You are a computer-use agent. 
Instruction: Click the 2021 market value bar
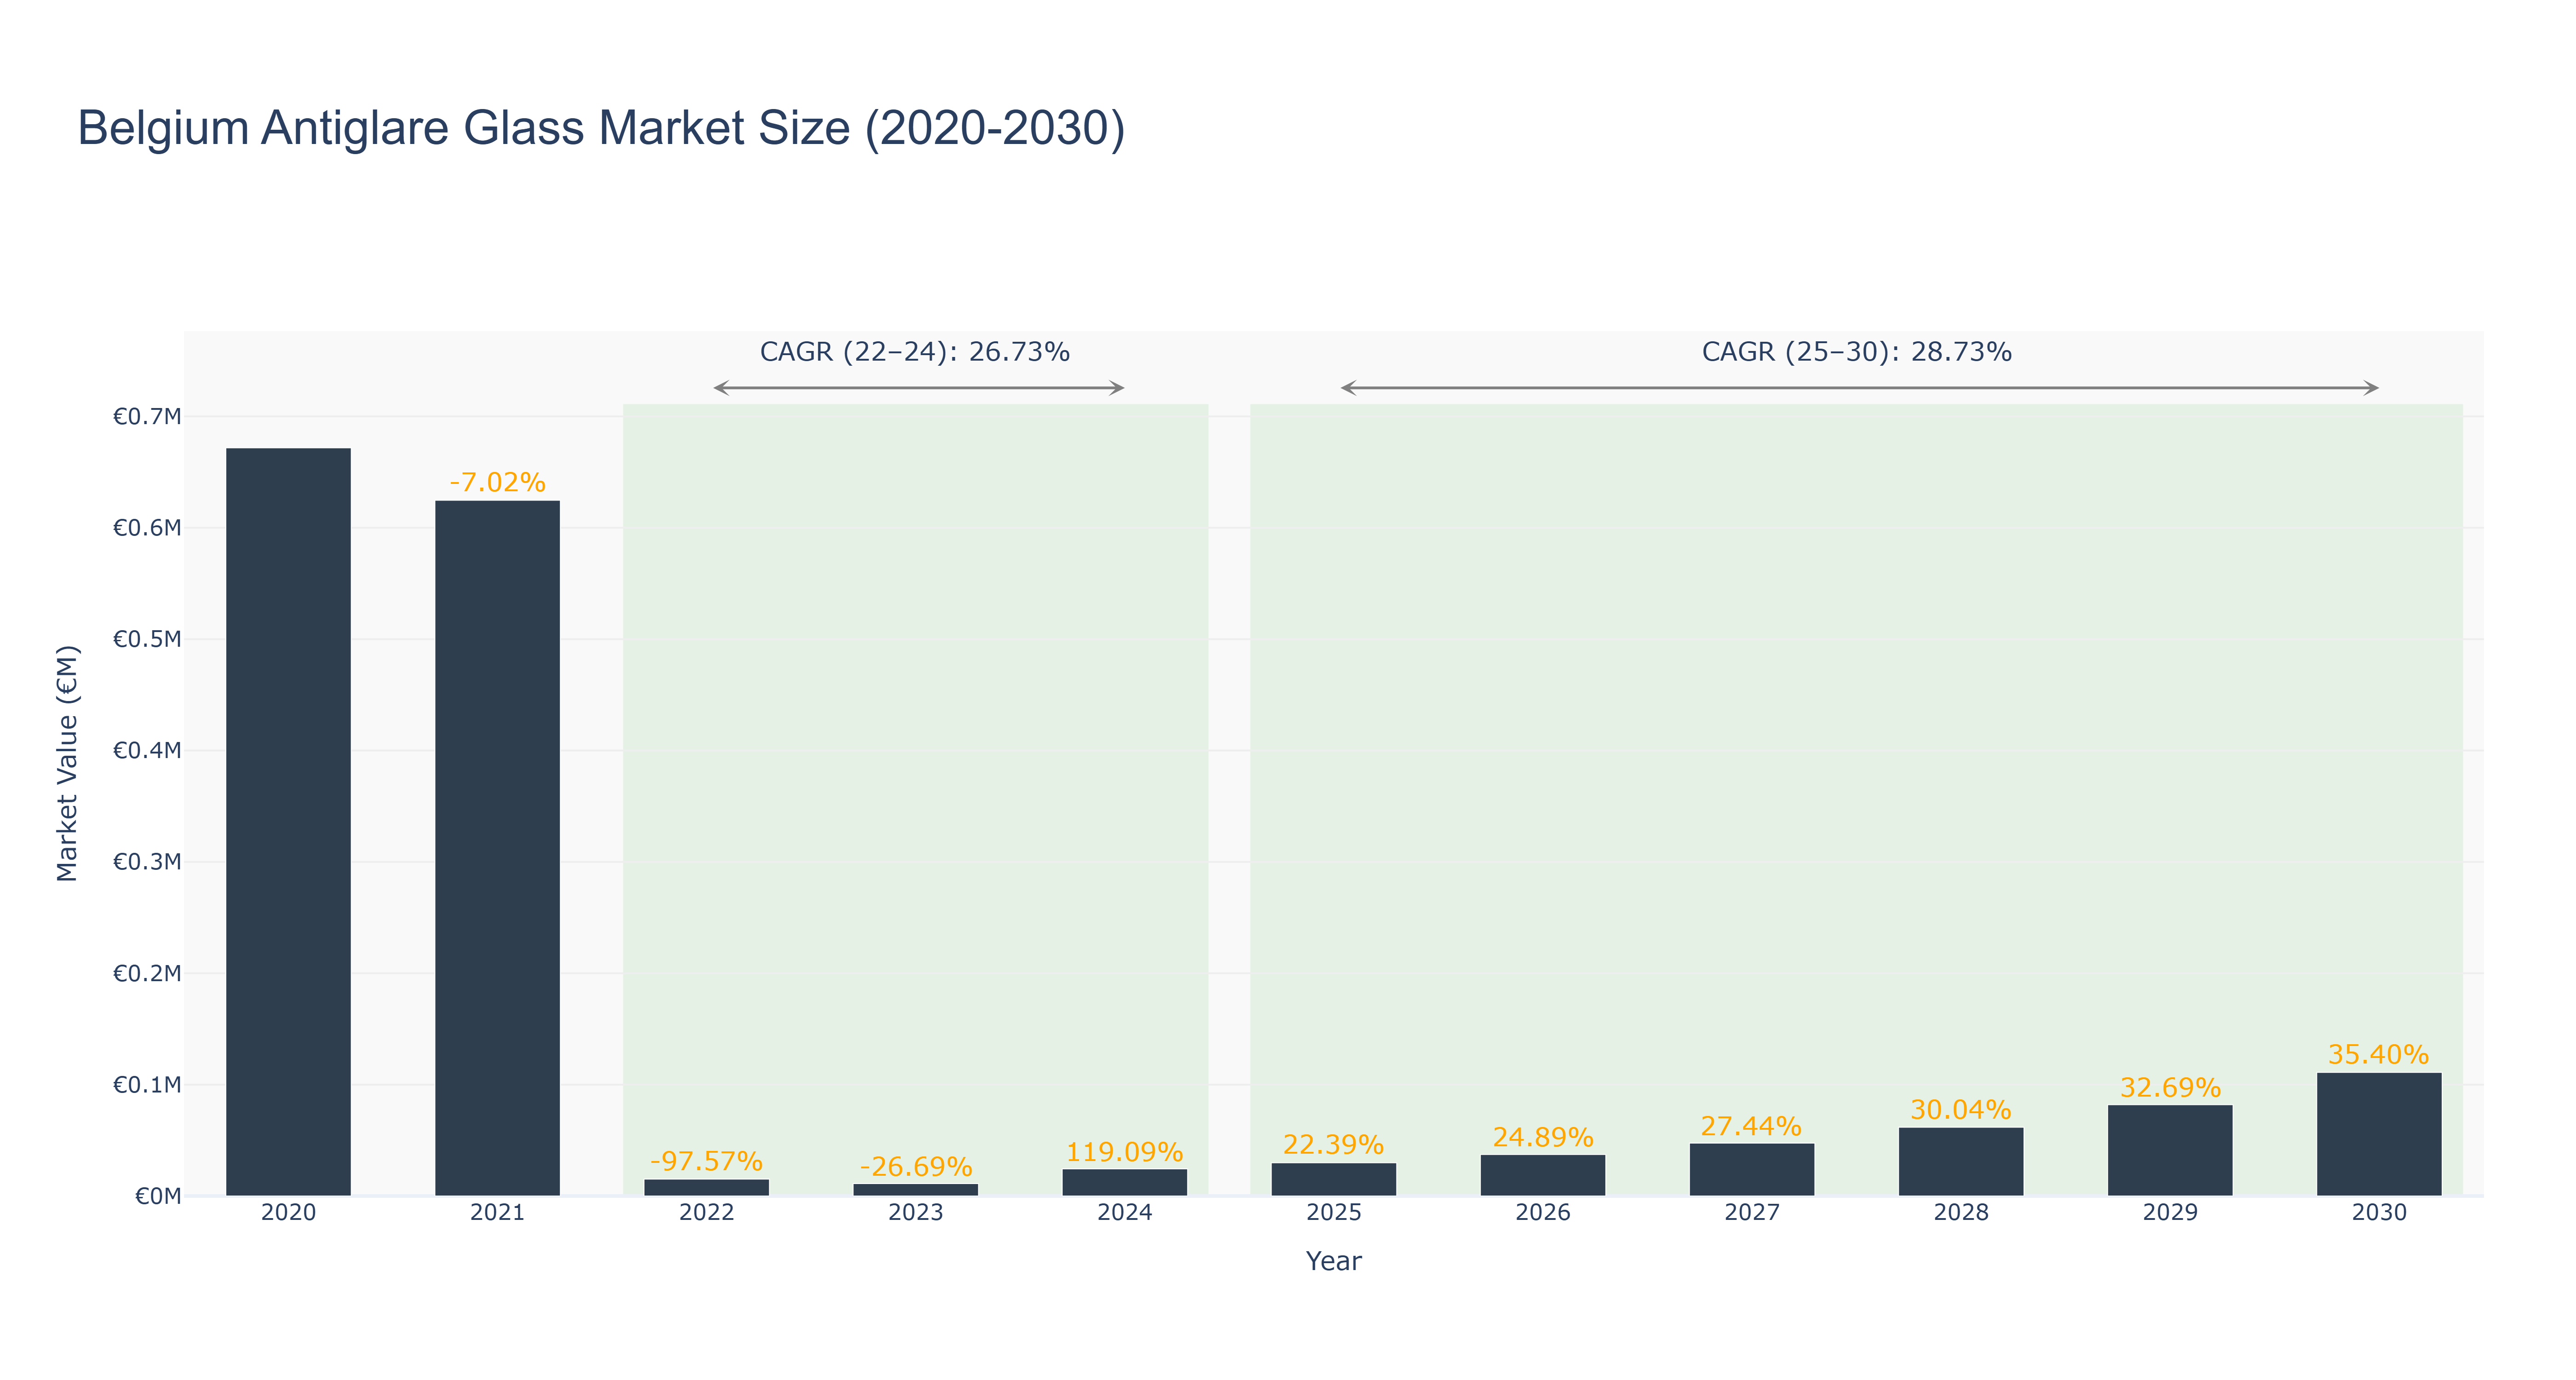coord(497,848)
